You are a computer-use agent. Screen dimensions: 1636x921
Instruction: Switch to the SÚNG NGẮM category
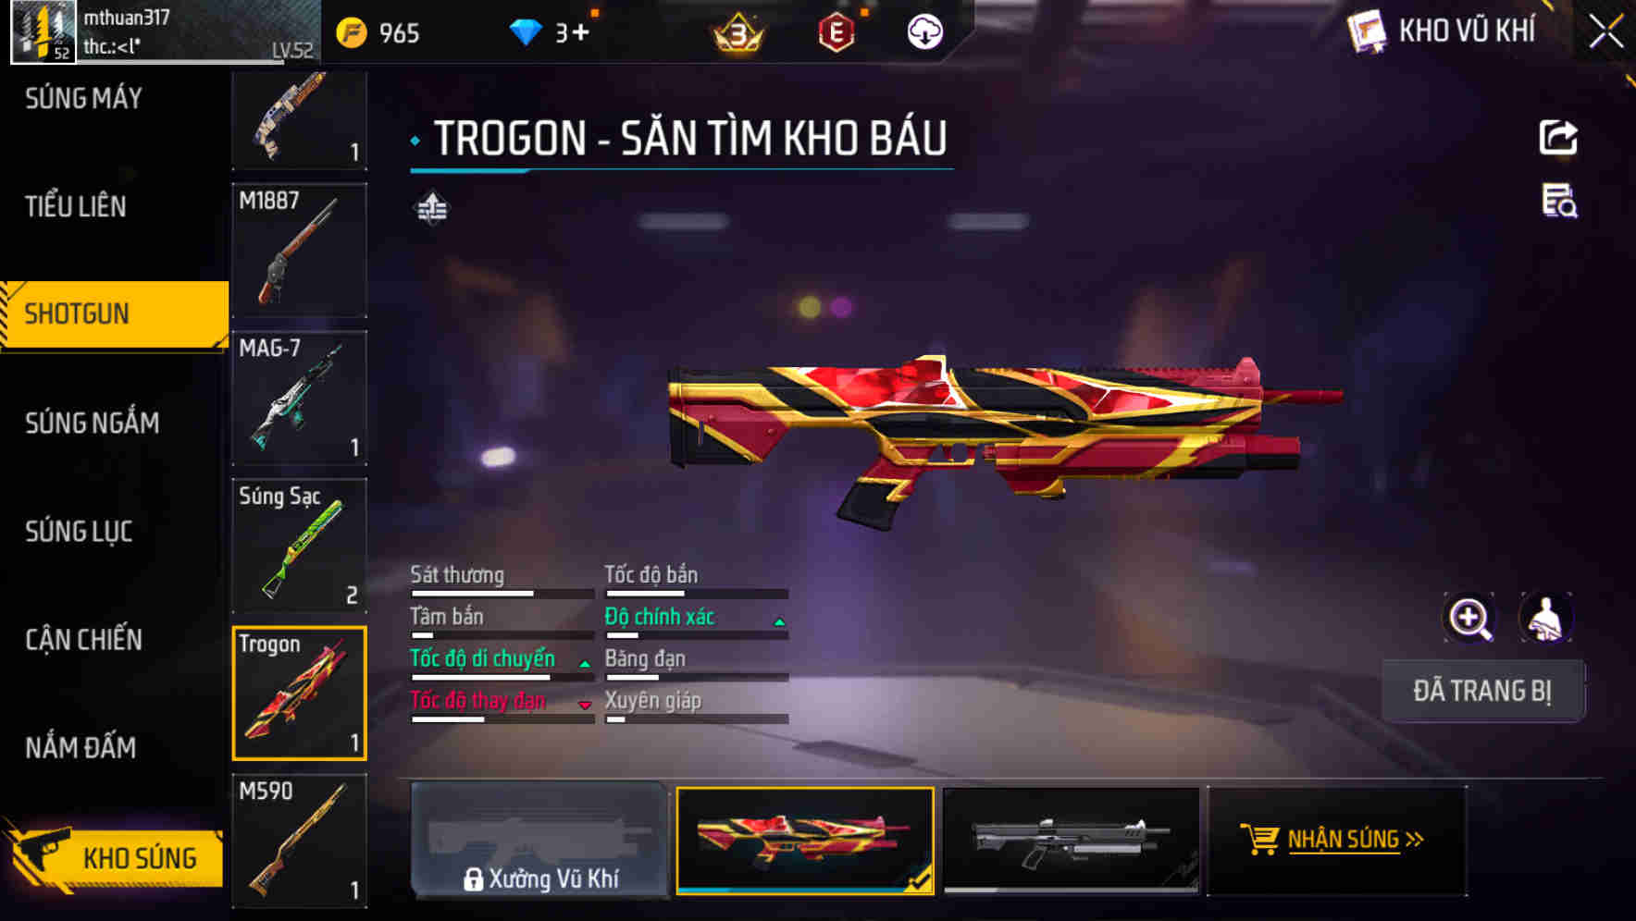pyautogui.click(x=93, y=423)
